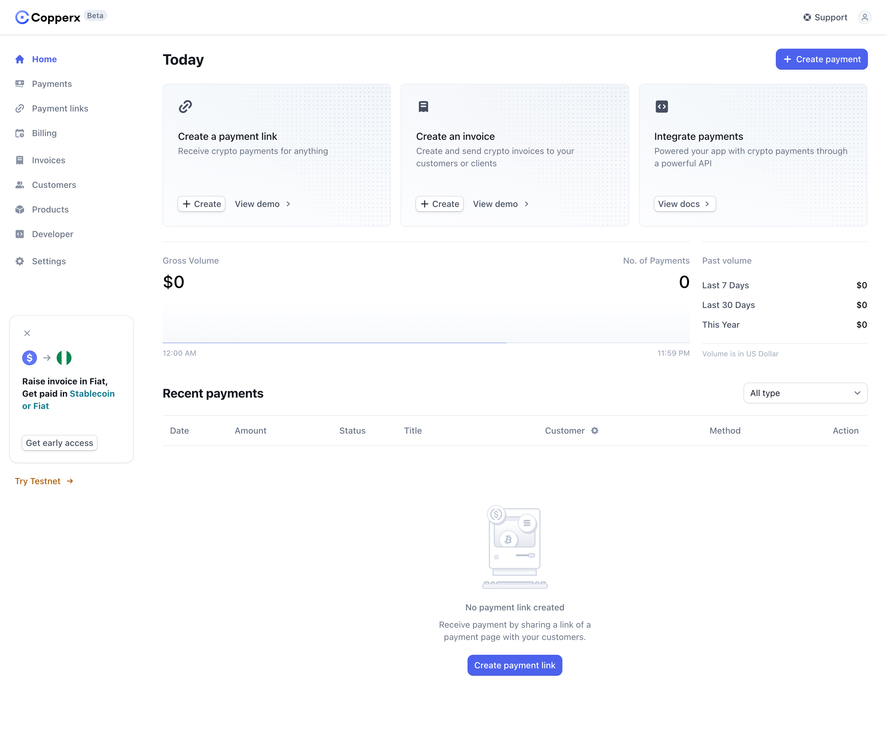
Task: Click the Date column header
Action: click(179, 431)
